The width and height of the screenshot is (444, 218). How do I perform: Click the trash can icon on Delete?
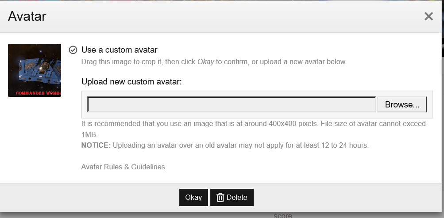[x=220, y=197]
